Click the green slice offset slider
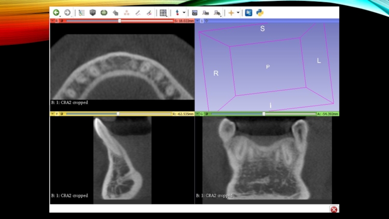 point(264,114)
